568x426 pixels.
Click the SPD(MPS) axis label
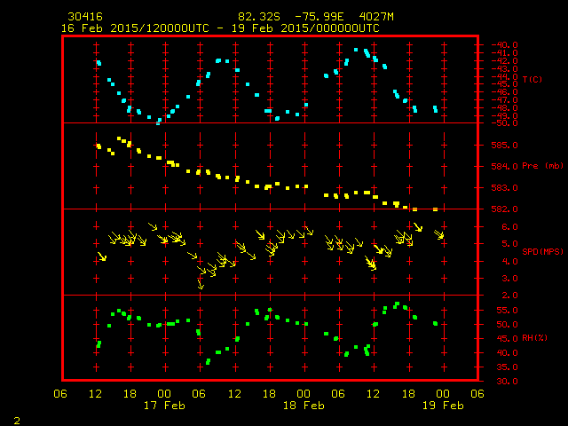tap(542, 251)
